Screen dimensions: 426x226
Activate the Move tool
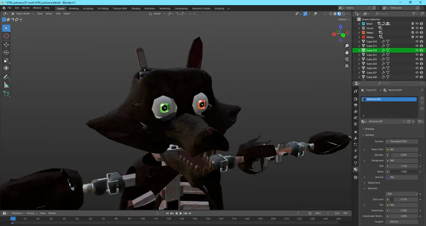(x=6, y=45)
